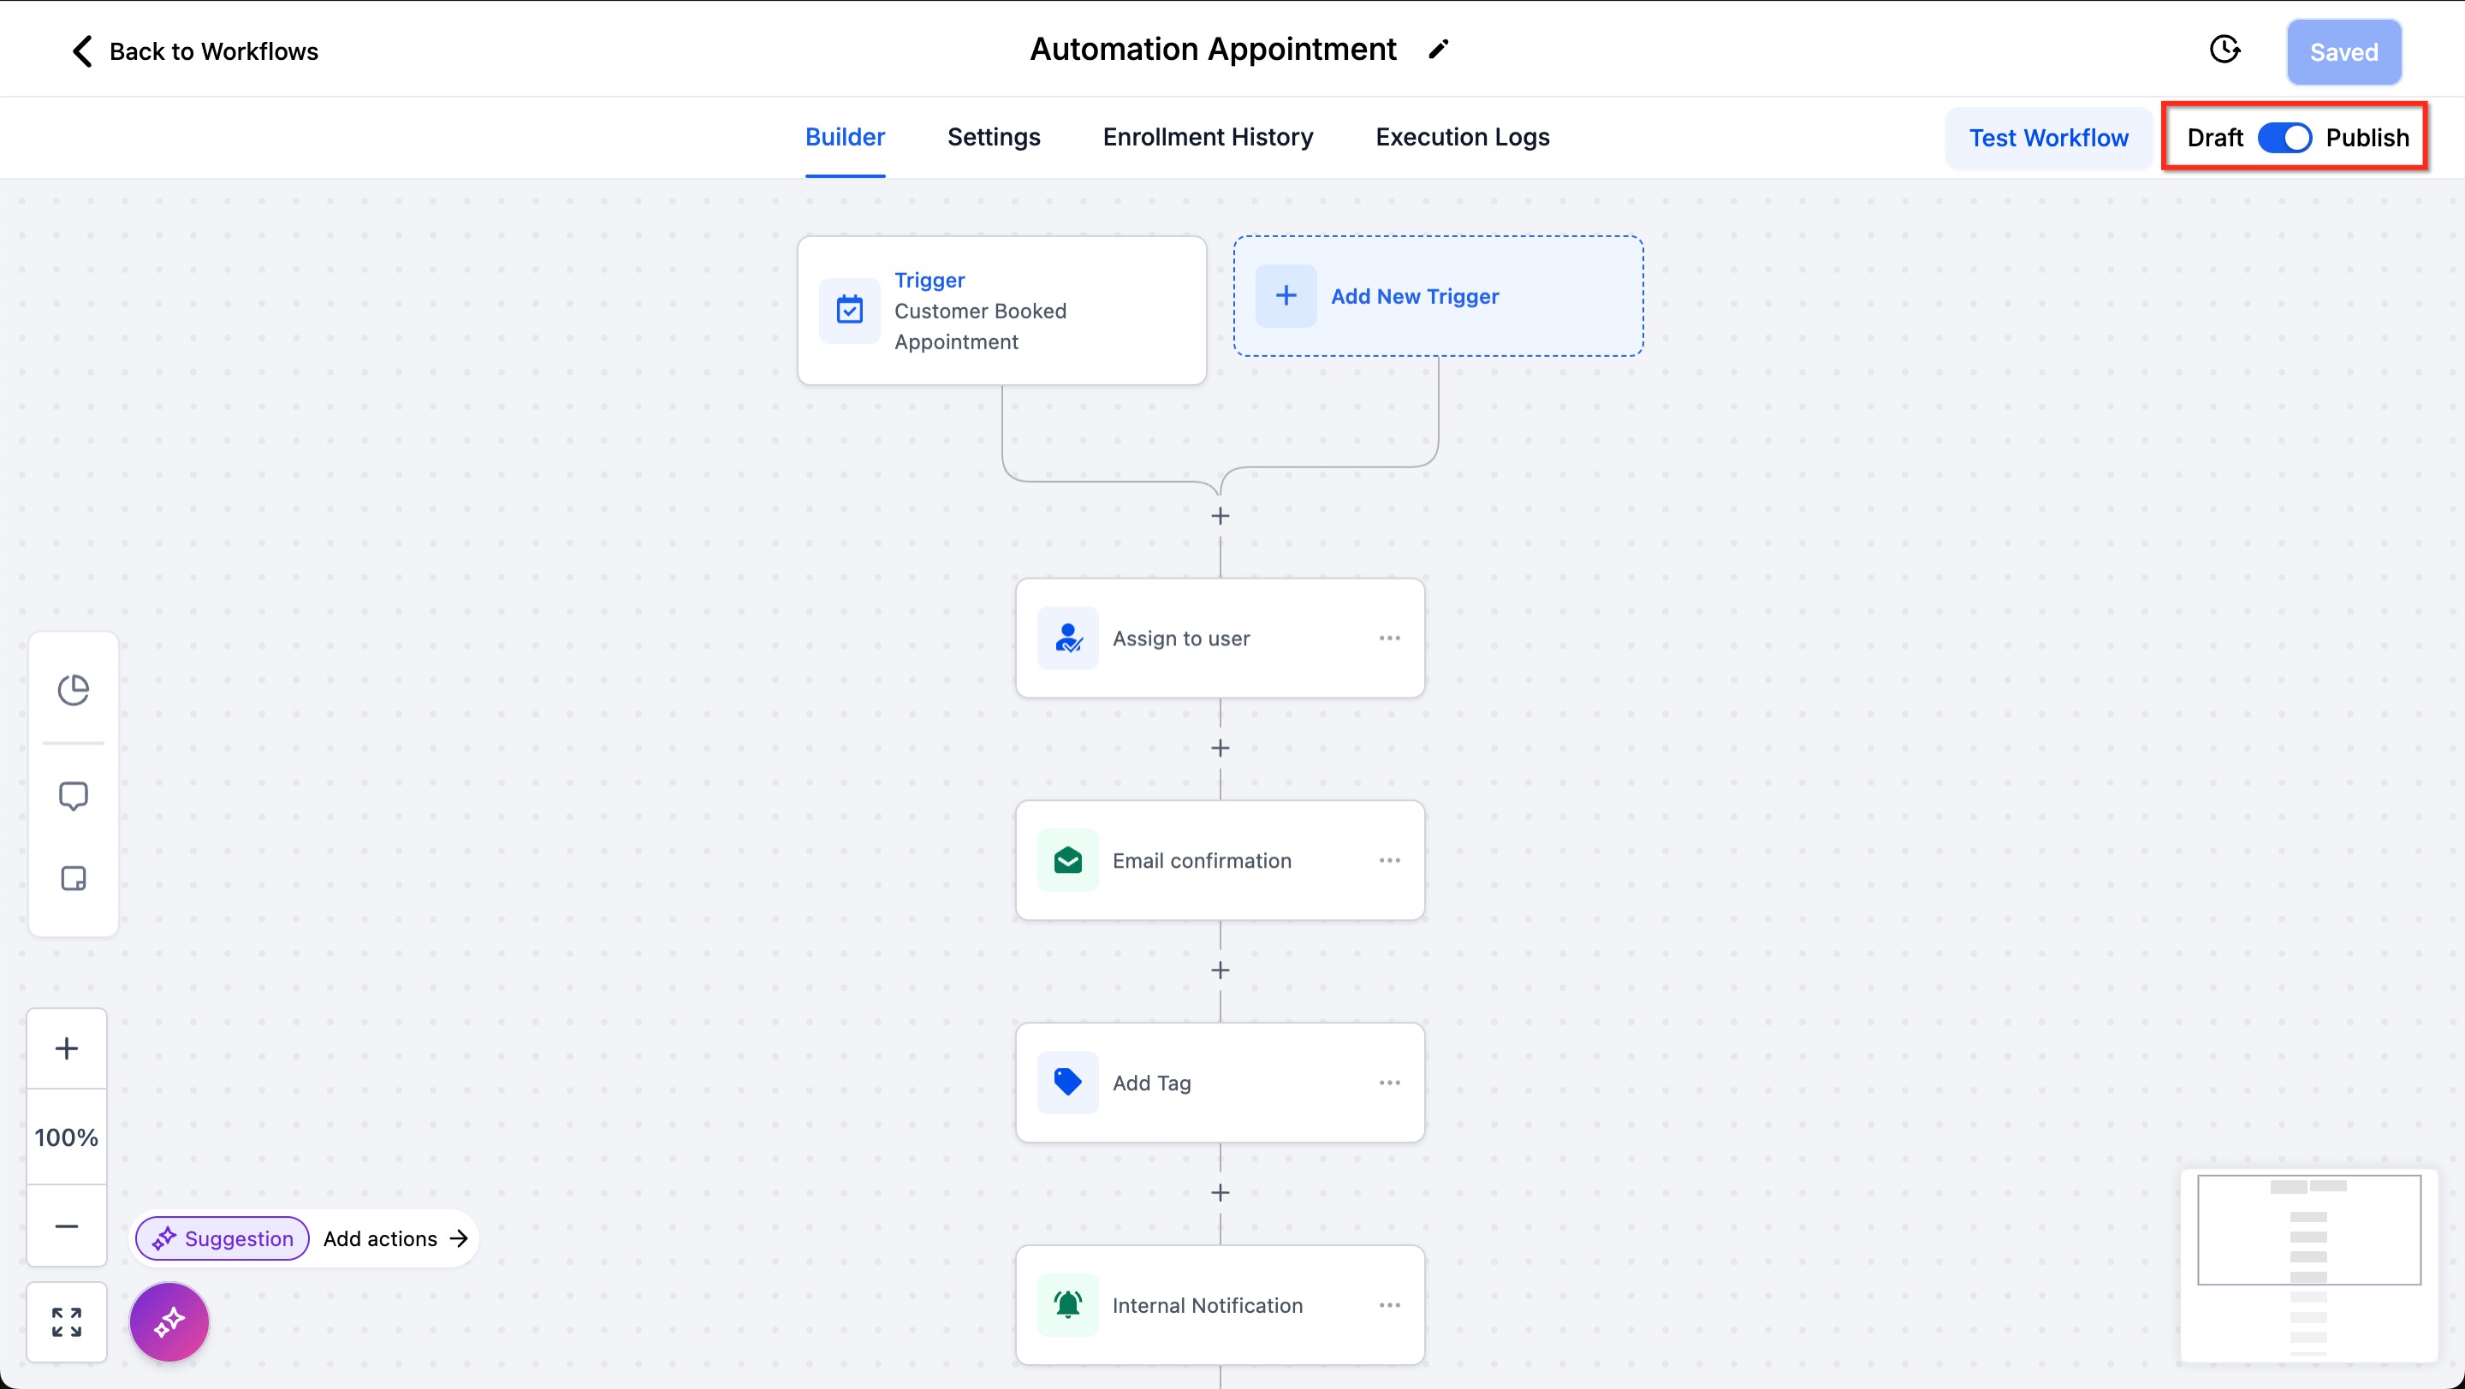
Task: Open the Enrollment History tab
Action: [1208, 137]
